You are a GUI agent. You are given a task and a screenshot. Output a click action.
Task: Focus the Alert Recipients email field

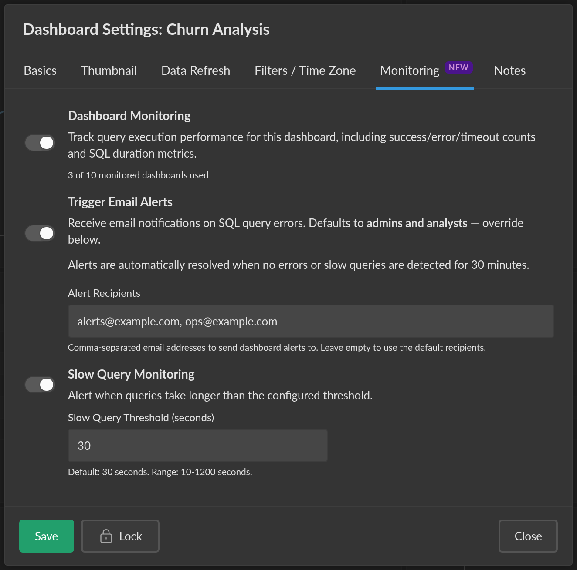[311, 321]
